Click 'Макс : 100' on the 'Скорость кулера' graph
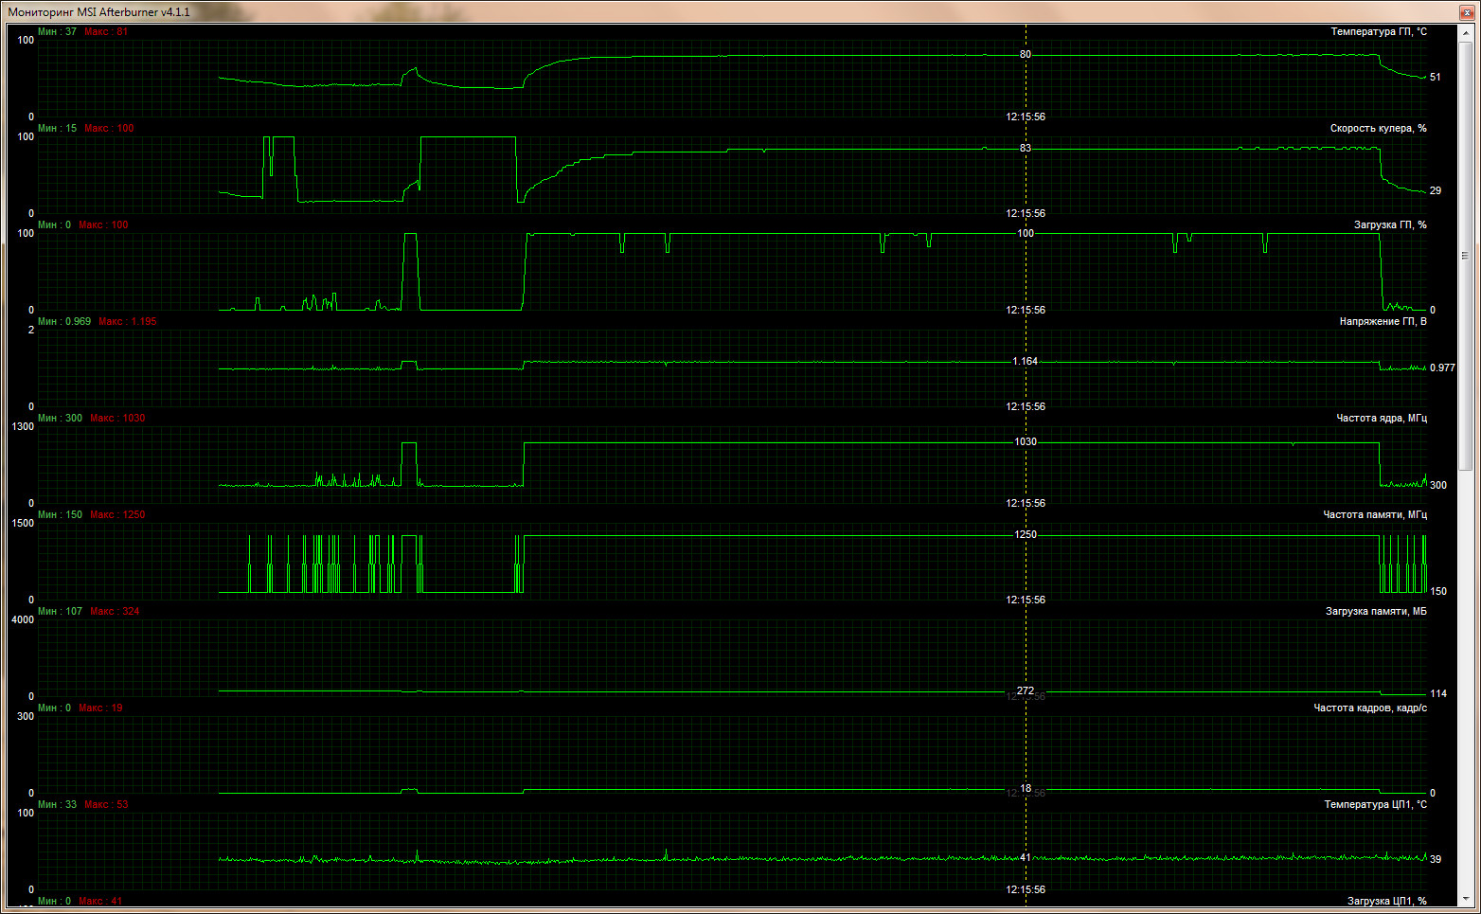This screenshot has height=914, width=1481. pos(109,129)
